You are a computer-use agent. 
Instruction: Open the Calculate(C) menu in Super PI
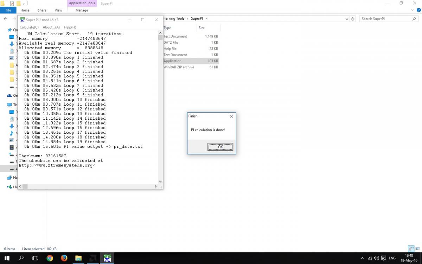pyautogui.click(x=29, y=27)
